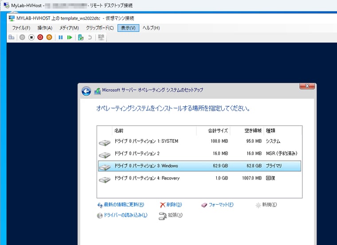Click the 95.0 MB free space cell
Screen dimensions: 337x245
pyautogui.click(x=254, y=141)
